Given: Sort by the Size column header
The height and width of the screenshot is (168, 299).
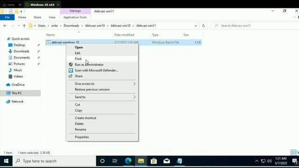Looking at the screenshot, I should 186,35.
